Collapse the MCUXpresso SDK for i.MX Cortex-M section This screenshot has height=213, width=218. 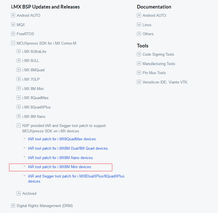point(13,43)
